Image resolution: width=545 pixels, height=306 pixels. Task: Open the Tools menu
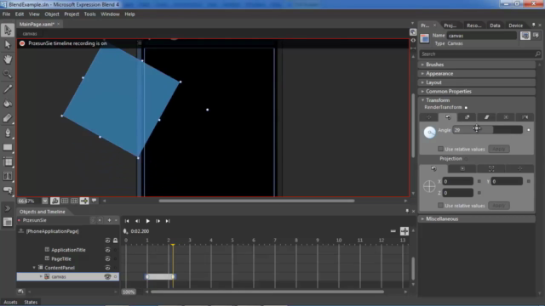(x=89, y=14)
